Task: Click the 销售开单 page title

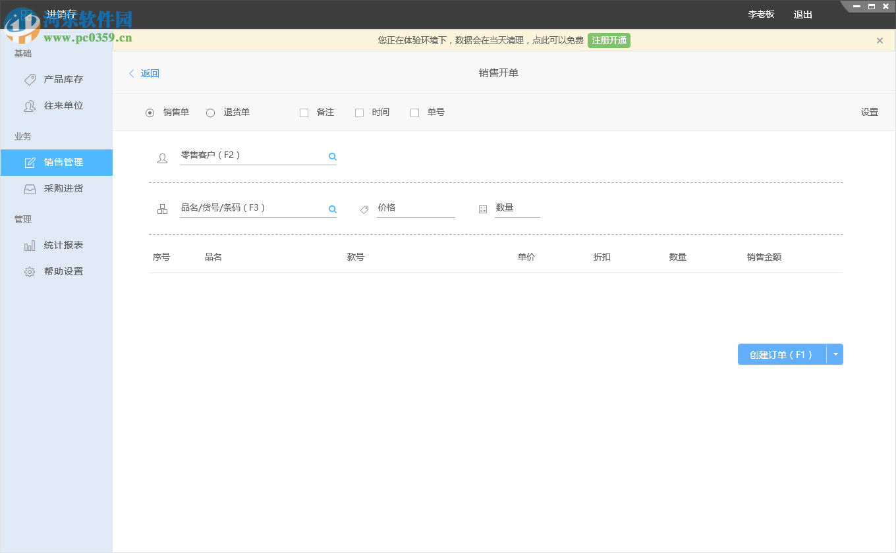Action: pos(499,73)
